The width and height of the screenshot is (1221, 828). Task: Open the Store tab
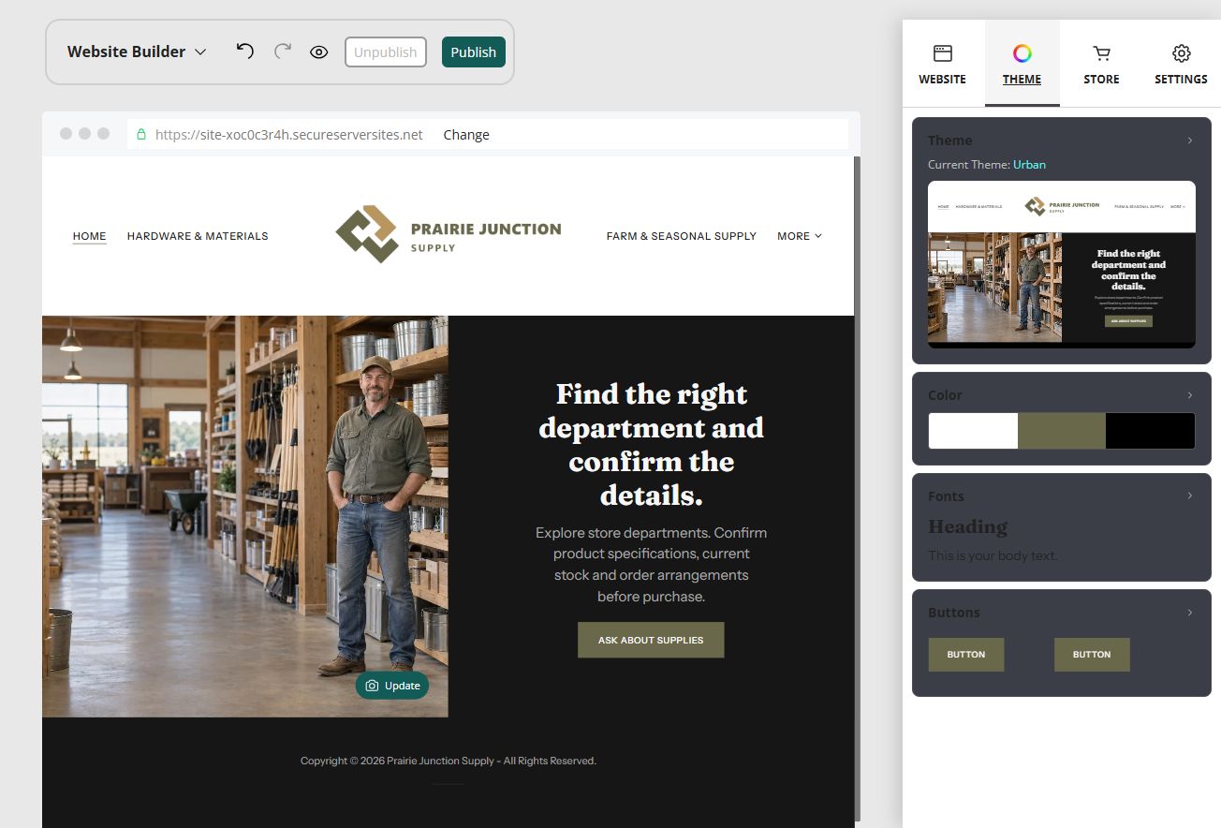click(1102, 64)
